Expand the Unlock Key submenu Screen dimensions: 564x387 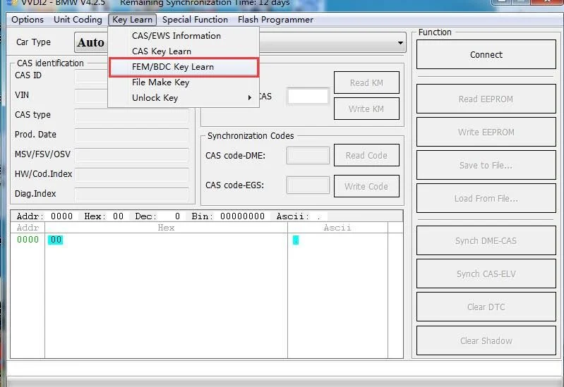coord(184,98)
